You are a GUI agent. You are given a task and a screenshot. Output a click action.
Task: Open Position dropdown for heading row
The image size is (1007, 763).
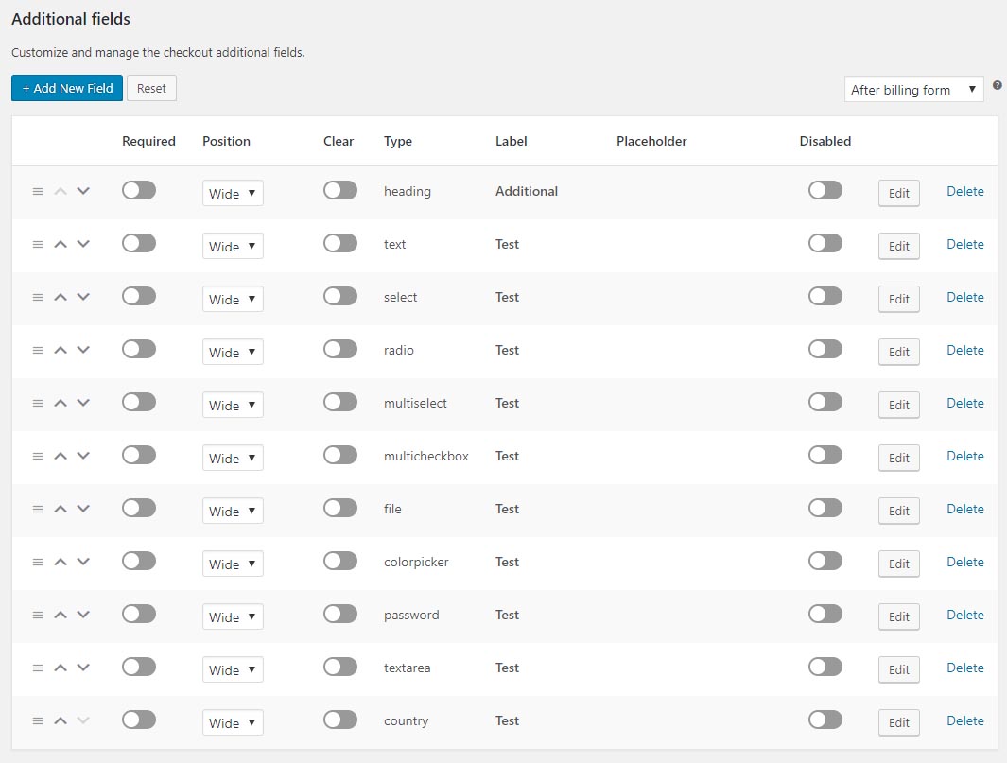[233, 193]
